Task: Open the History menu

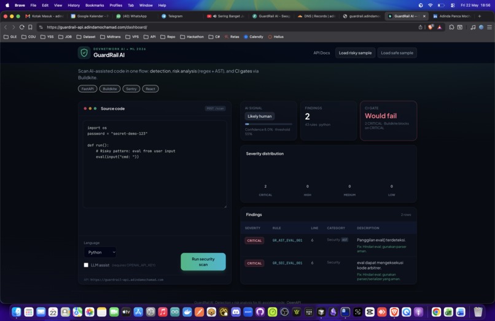Action: [74, 6]
